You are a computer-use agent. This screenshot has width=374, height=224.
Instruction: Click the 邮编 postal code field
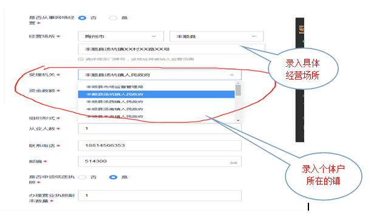(160, 161)
